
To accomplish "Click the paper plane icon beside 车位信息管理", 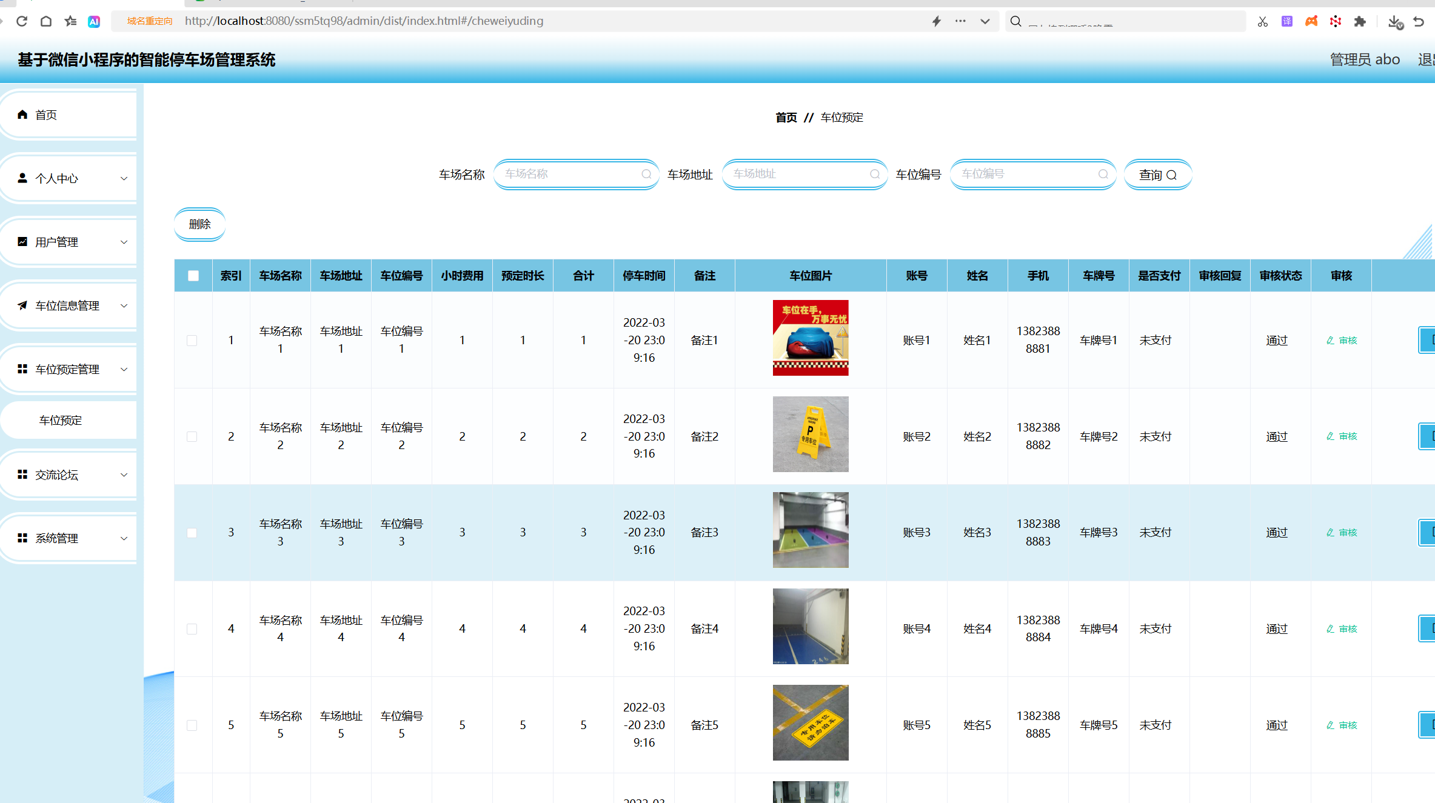I will [22, 305].
